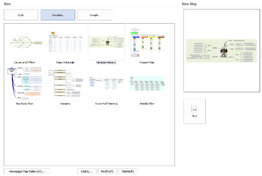Select the Weekly Plan template thumbnail

coord(147,83)
